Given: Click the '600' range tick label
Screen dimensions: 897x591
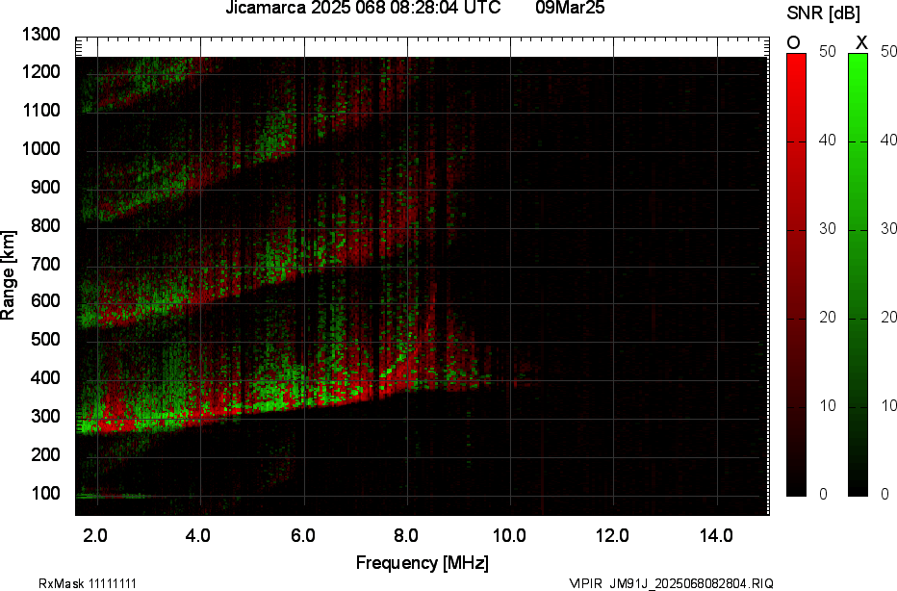Looking at the screenshot, I should pos(45,301).
